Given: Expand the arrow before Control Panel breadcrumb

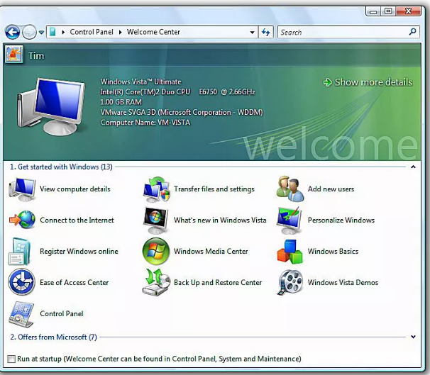Looking at the screenshot, I should pyautogui.click(x=63, y=33).
